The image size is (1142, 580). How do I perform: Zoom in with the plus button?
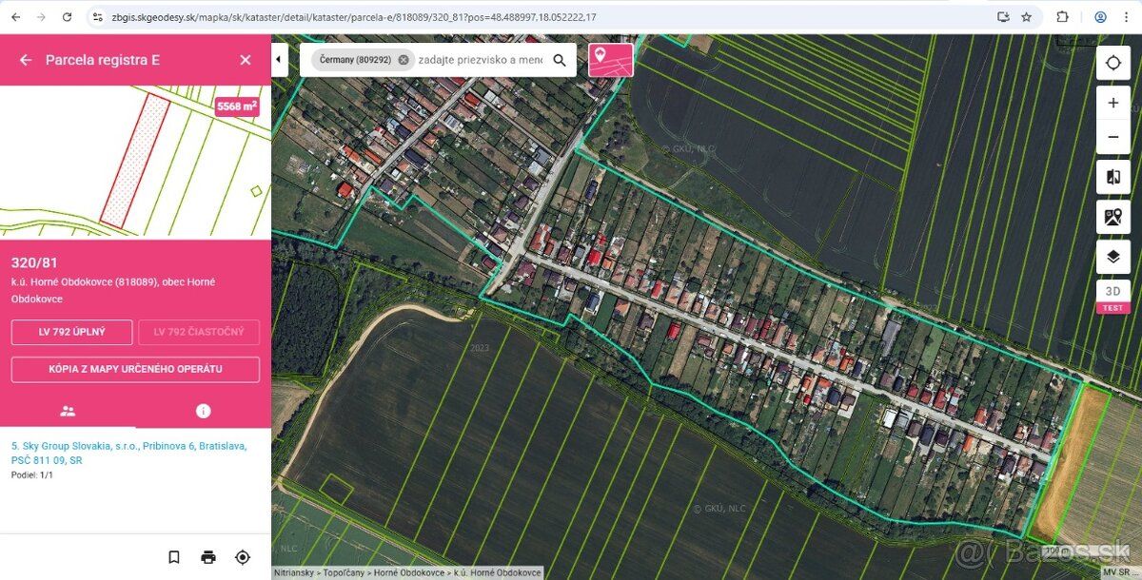pos(1113,103)
